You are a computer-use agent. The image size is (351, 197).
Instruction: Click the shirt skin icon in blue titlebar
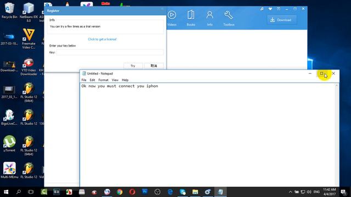[270, 9]
